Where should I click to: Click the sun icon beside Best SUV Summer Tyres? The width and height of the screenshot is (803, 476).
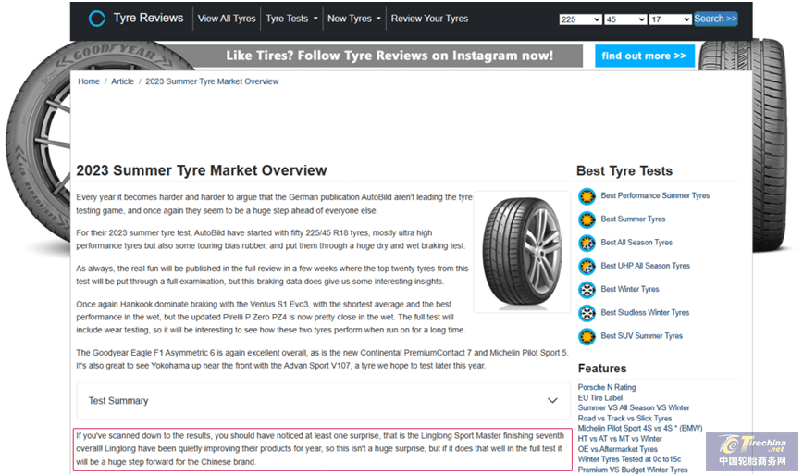point(587,336)
